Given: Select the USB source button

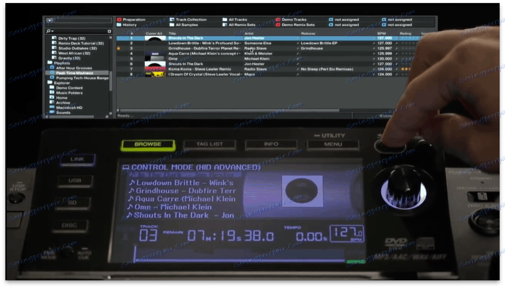Looking at the screenshot, I should pos(75,181).
